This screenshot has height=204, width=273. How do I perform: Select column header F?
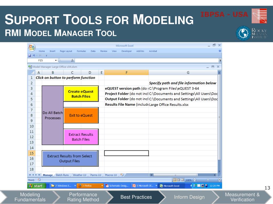coord(126,73)
